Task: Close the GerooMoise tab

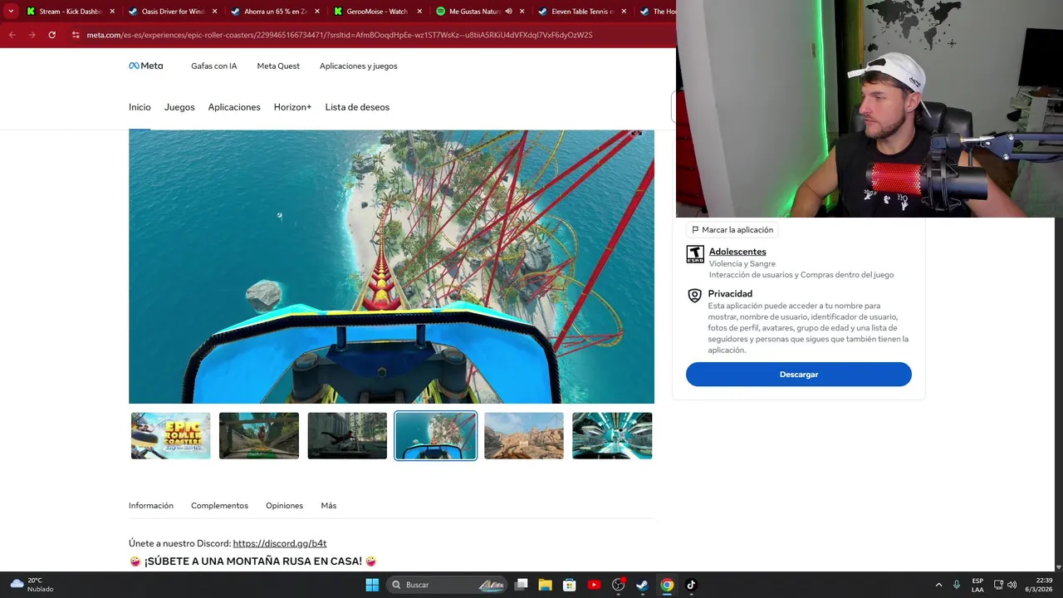Action: click(x=419, y=12)
